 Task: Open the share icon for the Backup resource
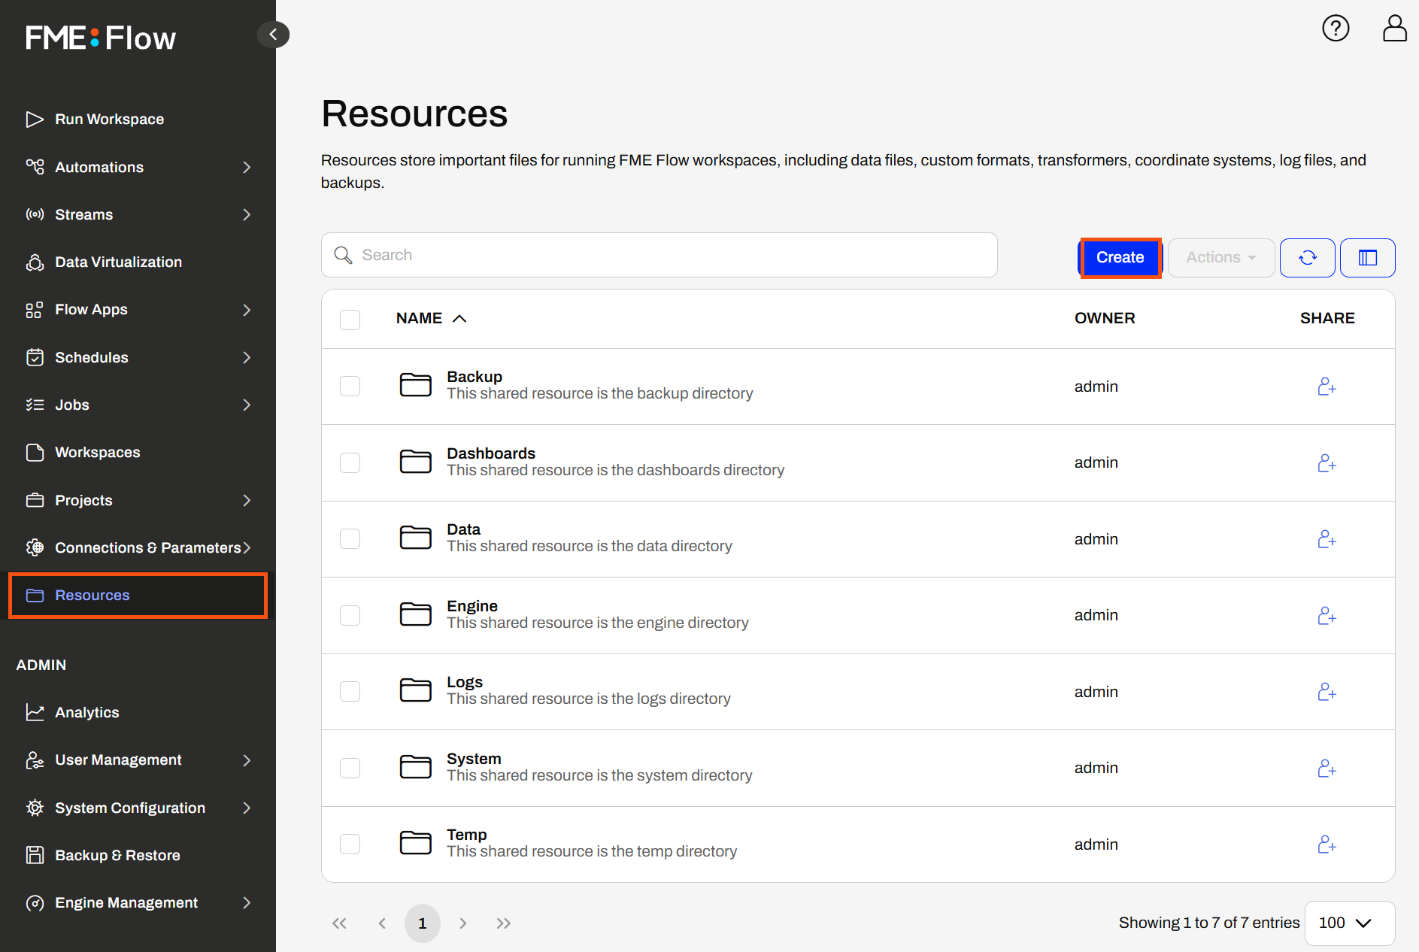[1327, 386]
